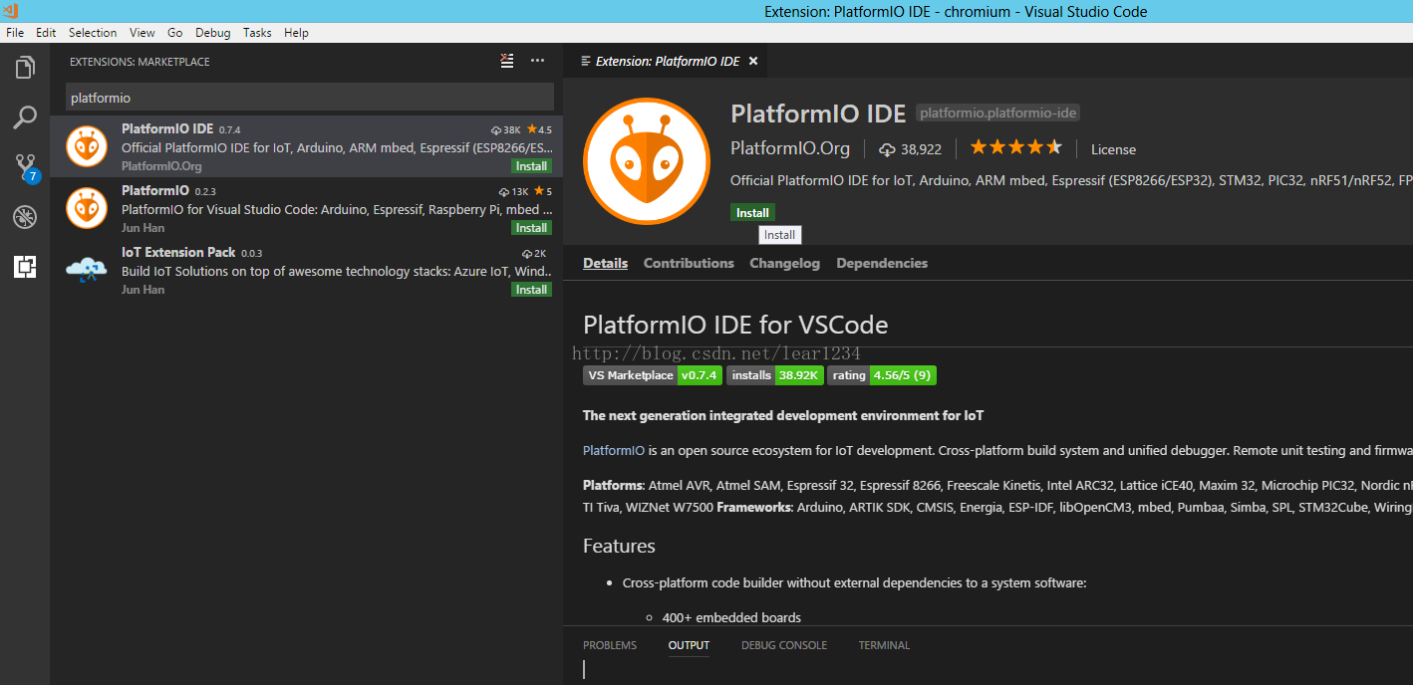Image resolution: width=1413 pixels, height=685 pixels.
Task: Switch to the TERMINAL panel tab
Action: click(x=884, y=645)
